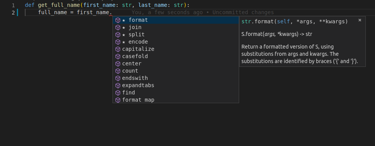Click the cube icon beside endswith
Viewport: 375px width, 146px height.
tap(118, 78)
